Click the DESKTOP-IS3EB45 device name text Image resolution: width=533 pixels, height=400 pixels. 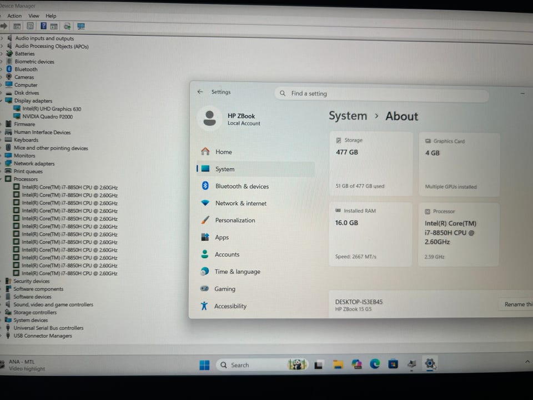coord(359,302)
